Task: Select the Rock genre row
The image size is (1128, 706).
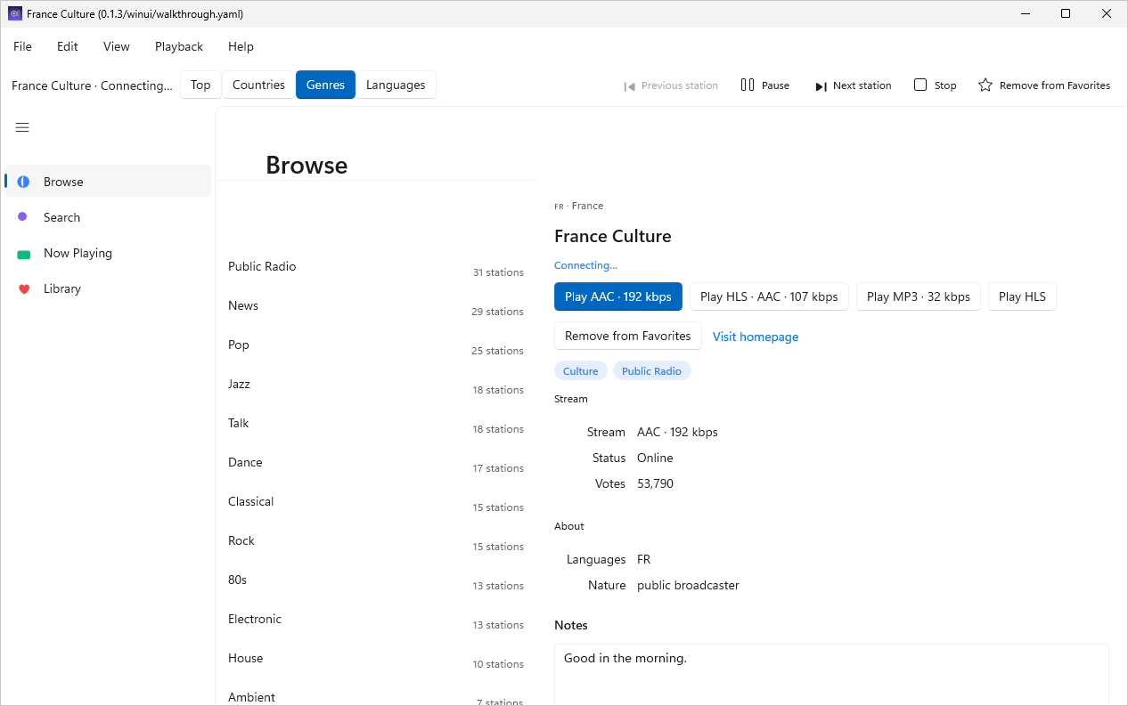Action: click(x=376, y=540)
